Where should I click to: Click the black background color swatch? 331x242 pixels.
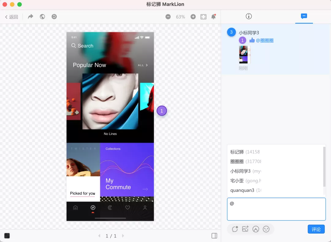(x=7, y=236)
